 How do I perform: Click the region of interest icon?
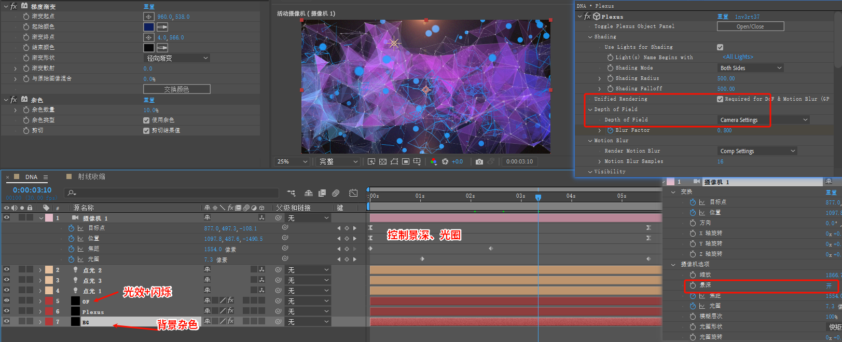[x=406, y=161]
